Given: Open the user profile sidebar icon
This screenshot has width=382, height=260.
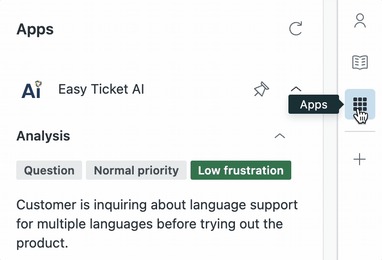Looking at the screenshot, I should coord(360,21).
